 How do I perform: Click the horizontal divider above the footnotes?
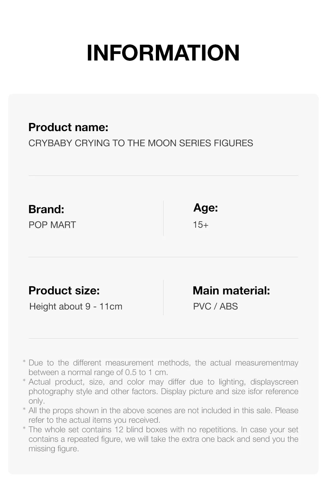(x=163, y=339)
